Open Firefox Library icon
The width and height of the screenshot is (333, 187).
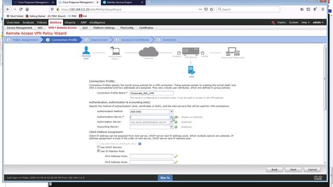click(302, 9)
